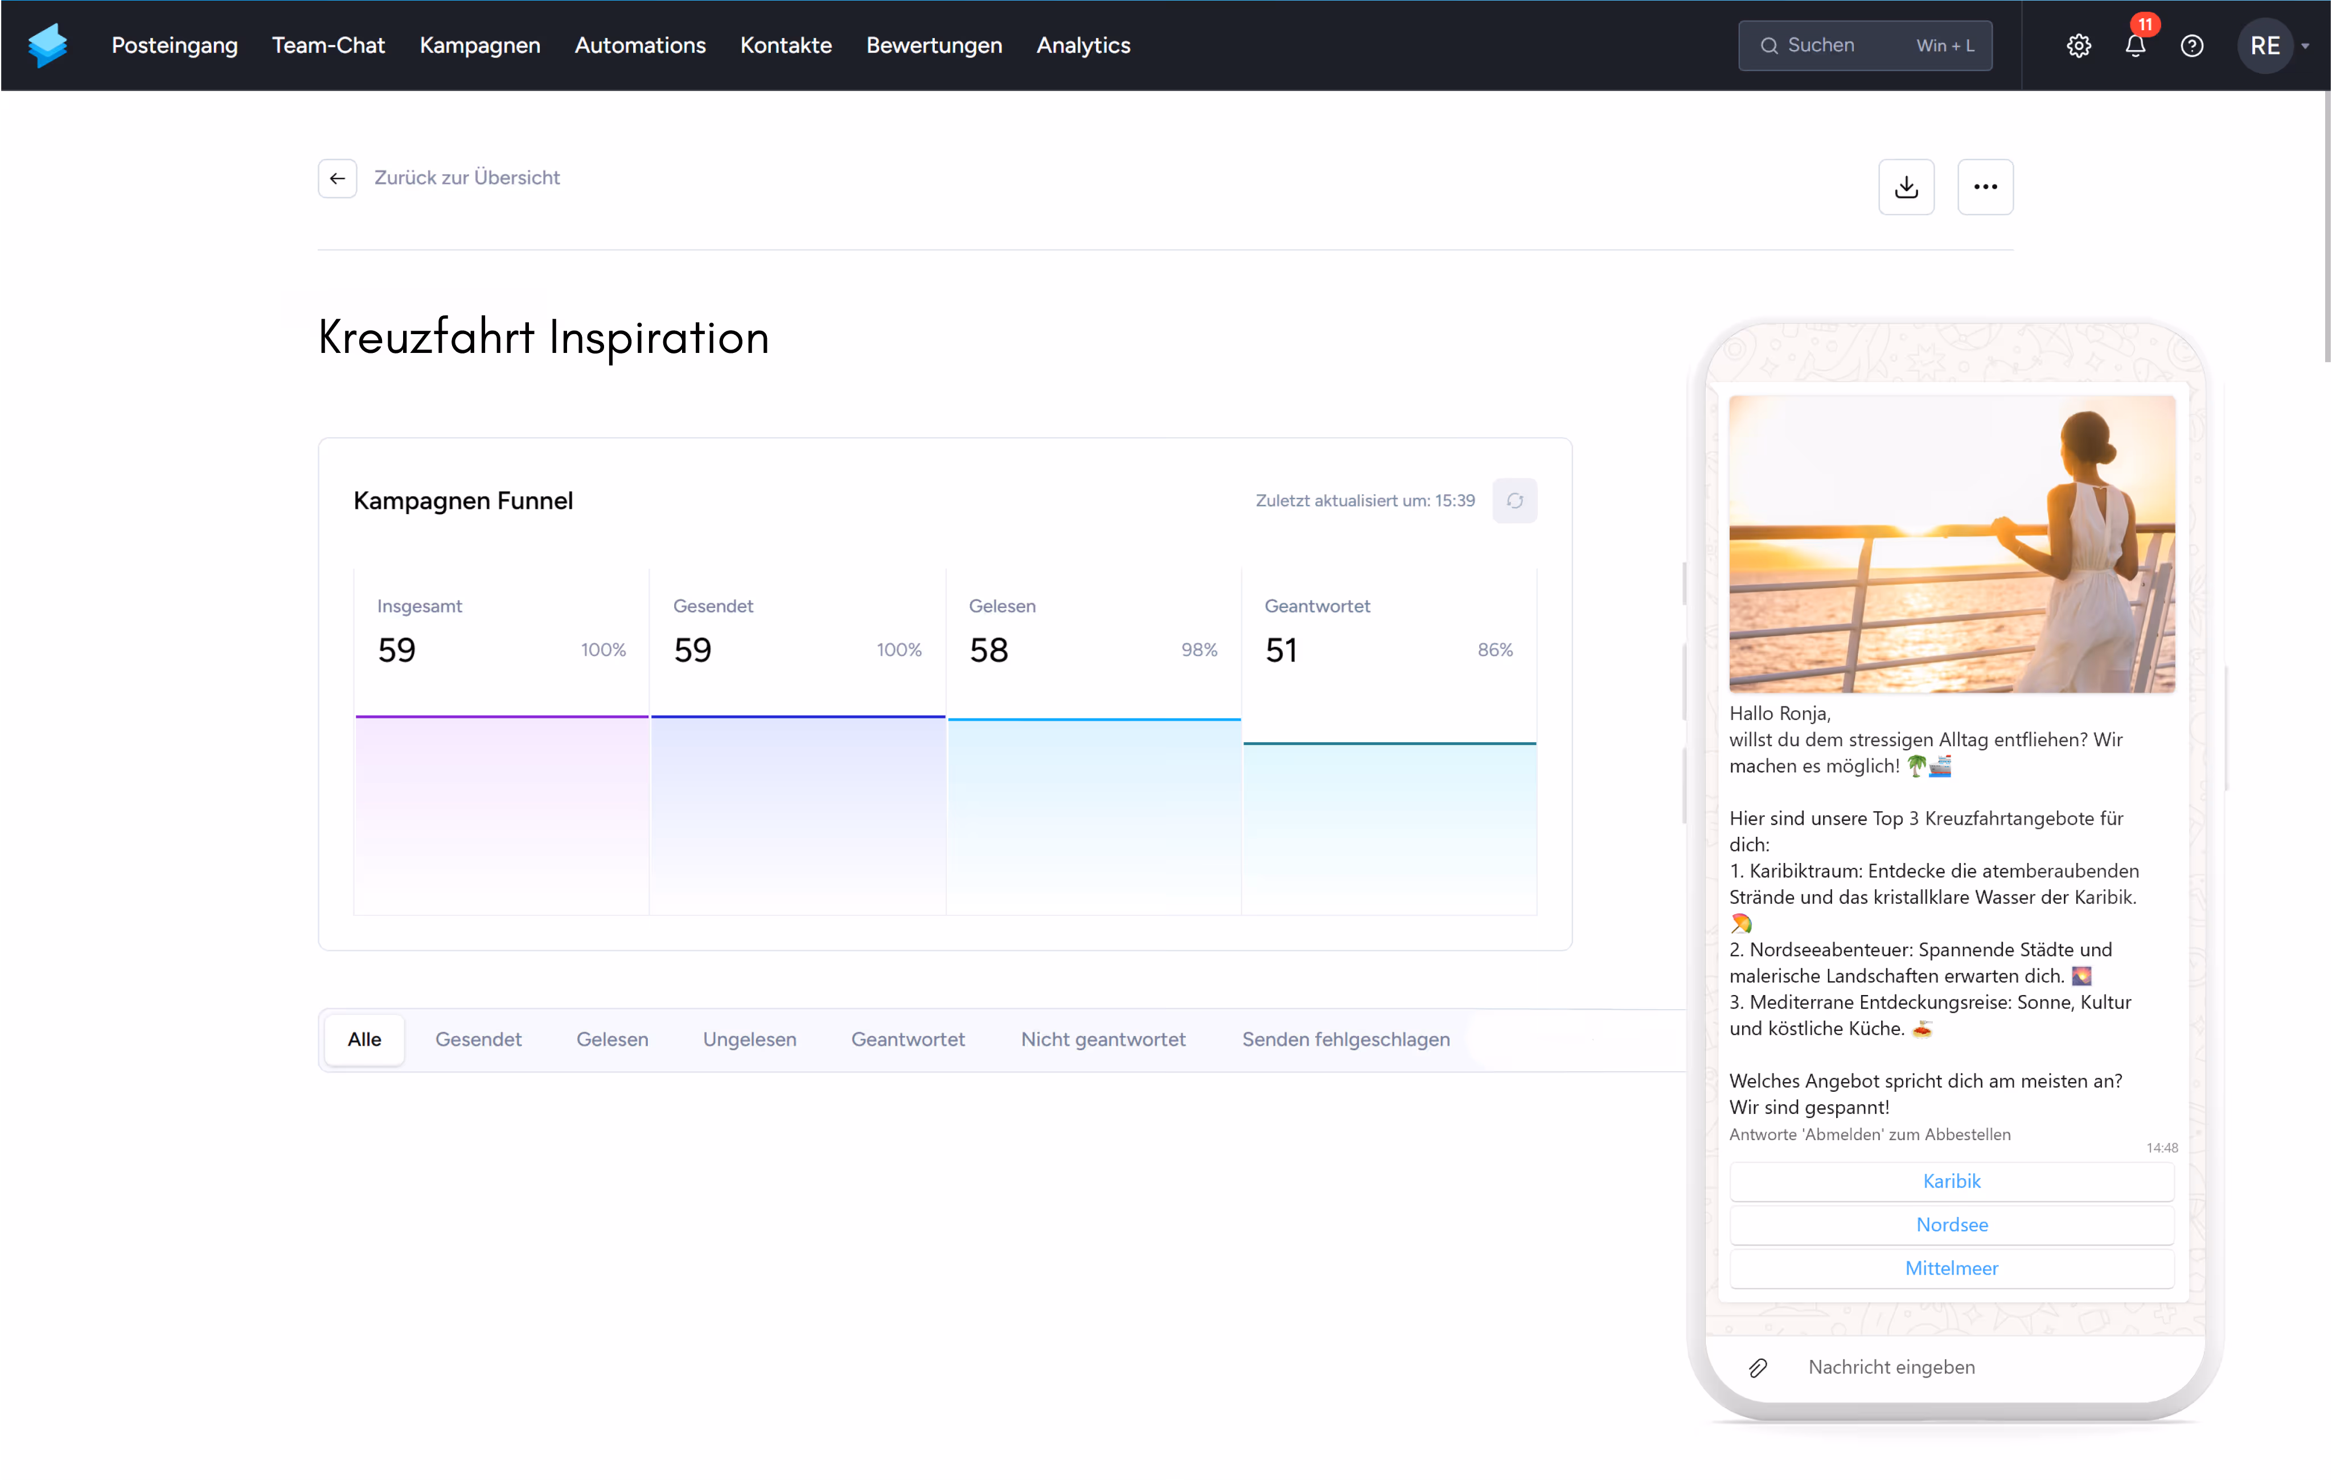Open the Kampagnen menu item

pos(479,46)
